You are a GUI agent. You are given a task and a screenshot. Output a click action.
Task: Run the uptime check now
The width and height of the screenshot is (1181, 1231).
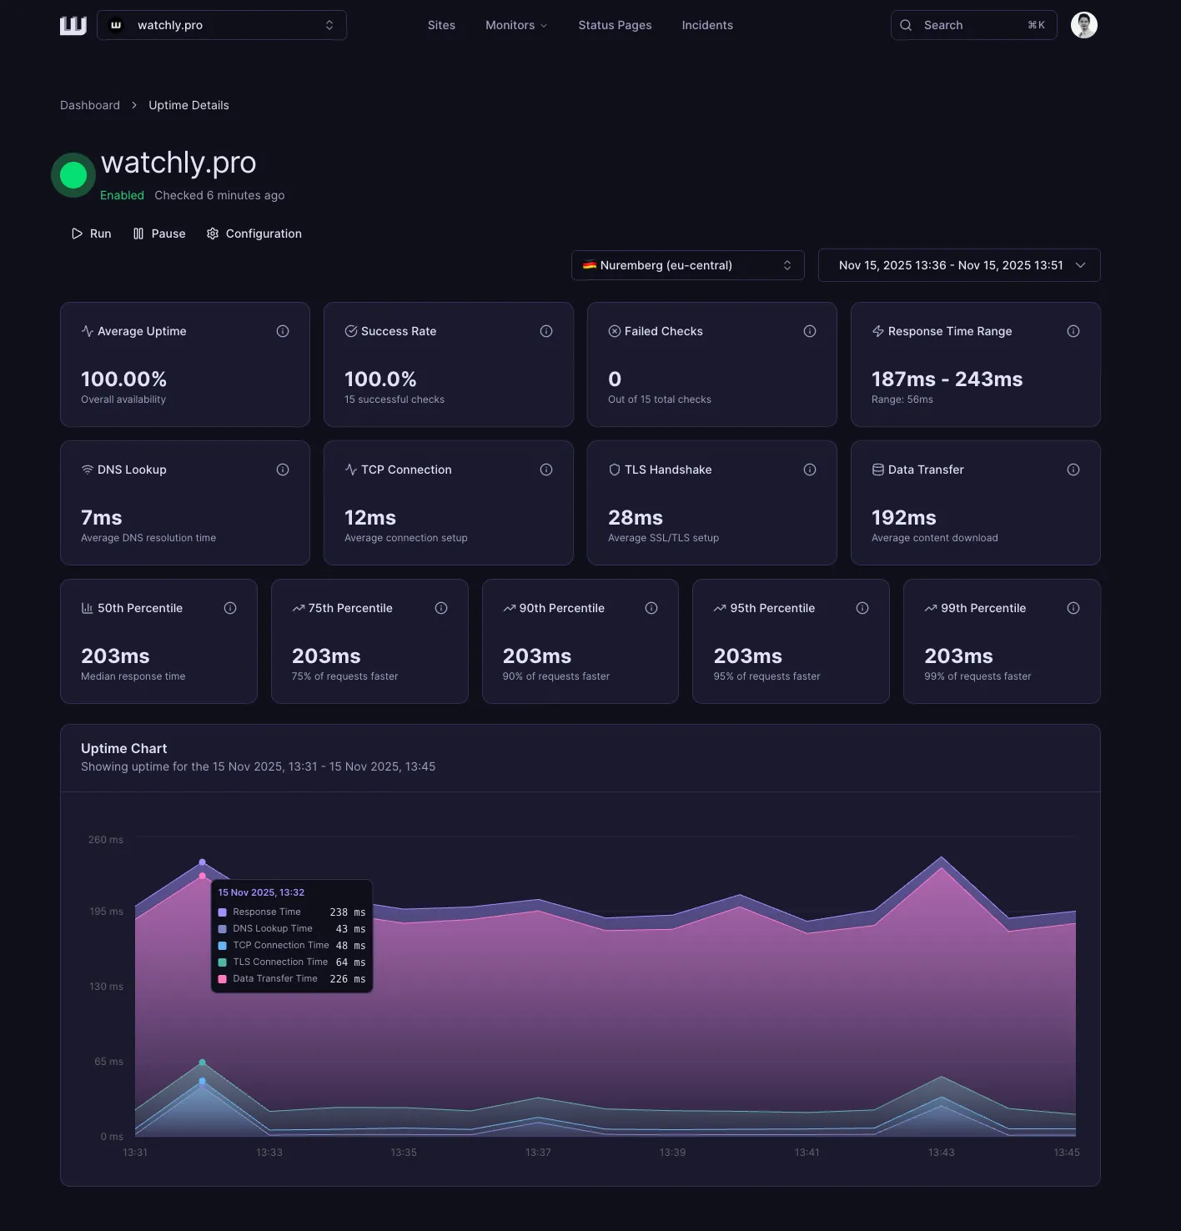click(92, 234)
